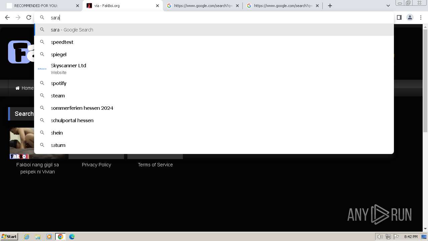The height and width of the screenshot is (241, 428).
Task: Switch to second Google search tab
Action: pos(283,6)
